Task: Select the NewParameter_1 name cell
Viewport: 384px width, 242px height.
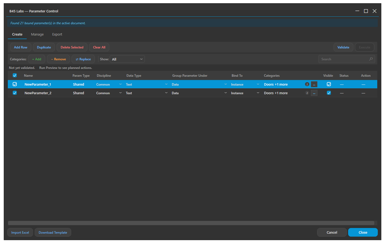Action: tap(38, 84)
